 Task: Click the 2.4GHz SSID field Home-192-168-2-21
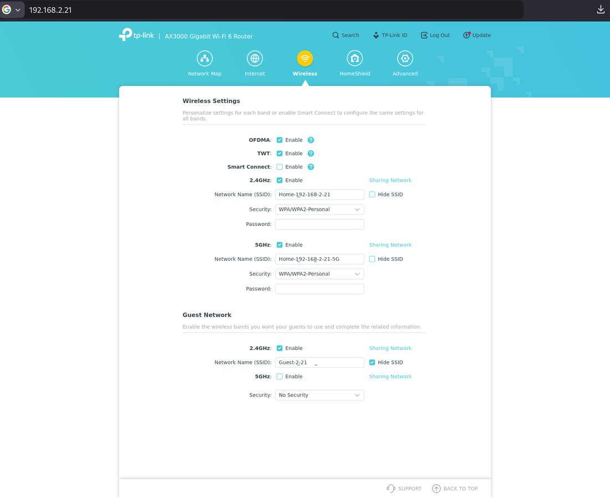pyautogui.click(x=319, y=194)
